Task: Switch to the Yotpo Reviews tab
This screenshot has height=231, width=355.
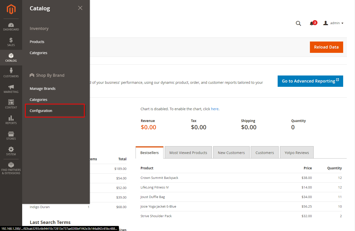Action: pyautogui.click(x=297, y=153)
